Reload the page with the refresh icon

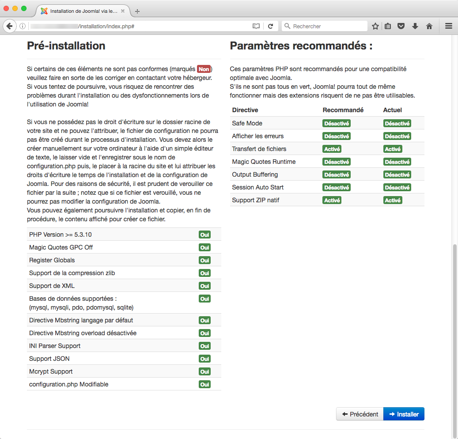click(x=270, y=26)
